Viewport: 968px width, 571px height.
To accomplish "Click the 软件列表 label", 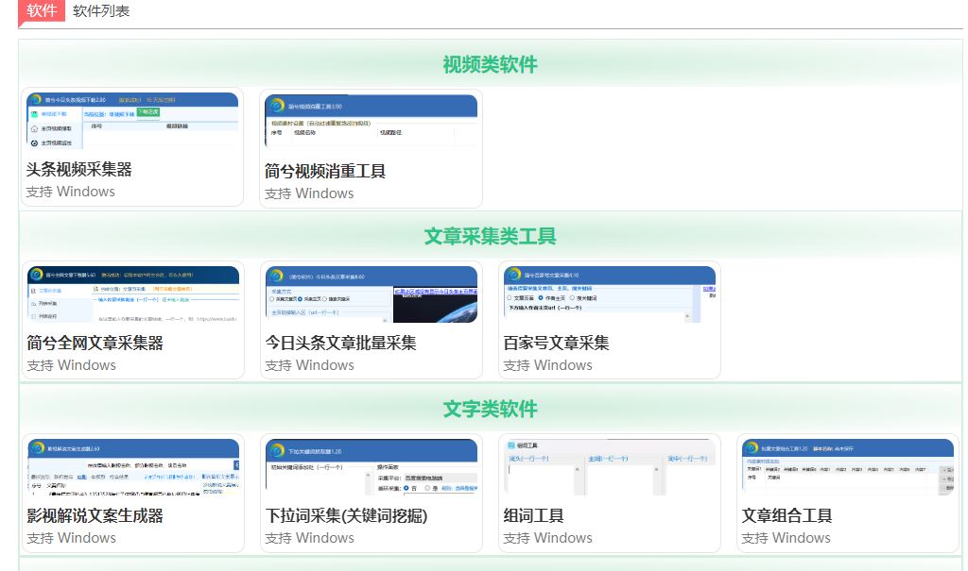I will (x=101, y=11).
